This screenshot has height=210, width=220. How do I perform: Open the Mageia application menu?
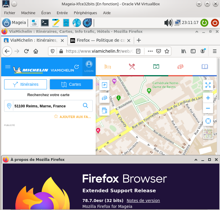point(14,23)
